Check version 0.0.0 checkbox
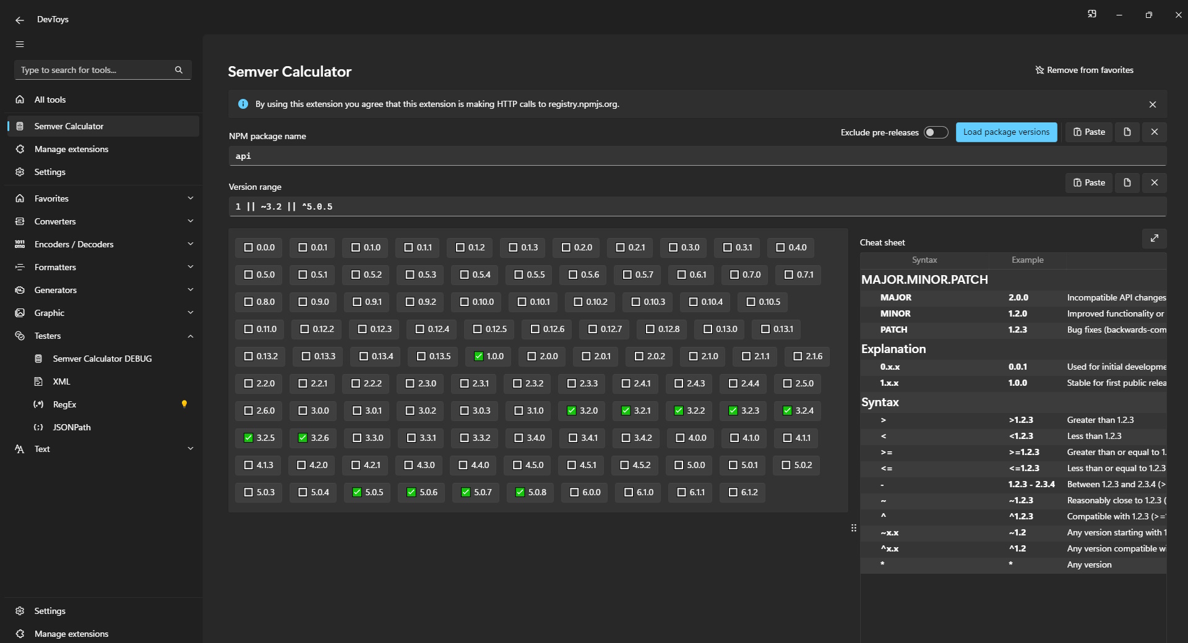This screenshot has height=643, width=1188. point(248,247)
